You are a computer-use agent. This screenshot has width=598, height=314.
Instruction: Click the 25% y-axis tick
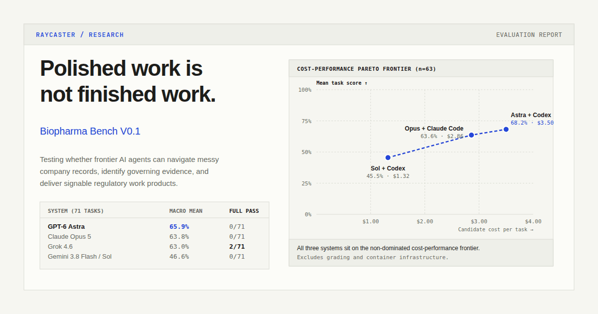(306, 183)
